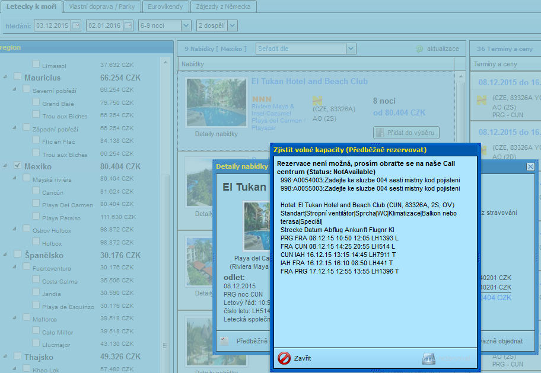Click El Tukan hotel thumbnail image
The width and height of the screenshot is (541, 373).
217,102
